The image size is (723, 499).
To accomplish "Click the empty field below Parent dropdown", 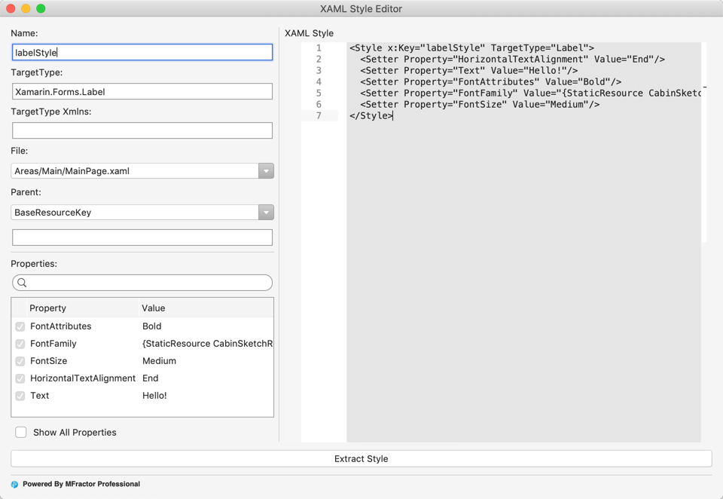I will click(x=142, y=237).
